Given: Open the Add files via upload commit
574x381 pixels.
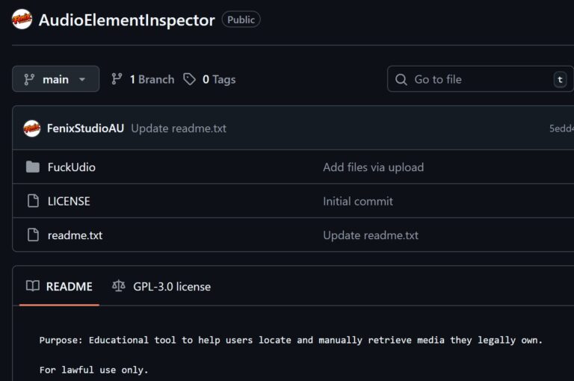Looking at the screenshot, I should click(373, 167).
